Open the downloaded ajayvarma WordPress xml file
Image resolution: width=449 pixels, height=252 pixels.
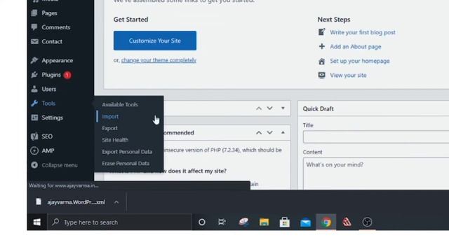pos(76,202)
